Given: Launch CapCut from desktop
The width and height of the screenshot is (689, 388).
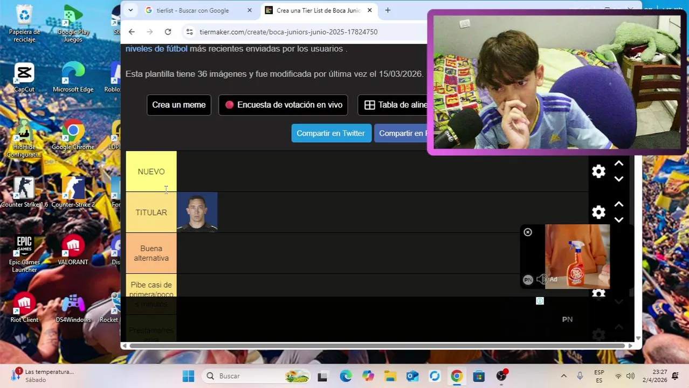Looking at the screenshot, I should coord(24,78).
